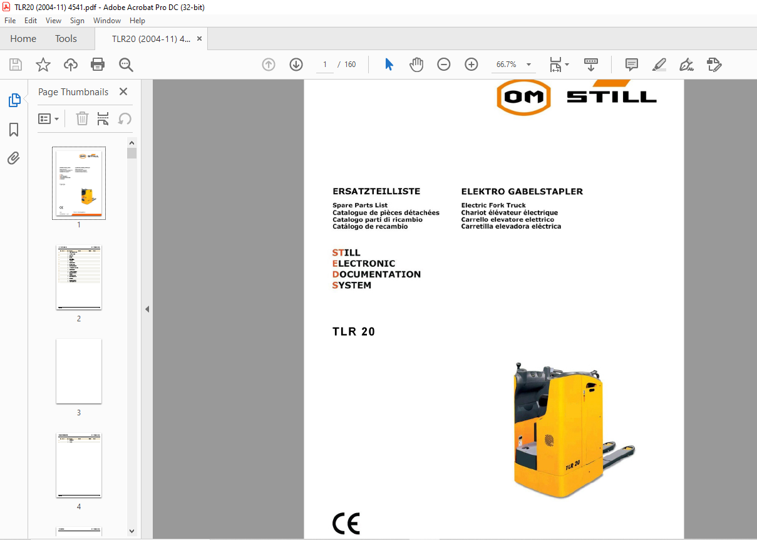Select blank page 3 thumbnail
This screenshot has width=757, height=540.
click(x=79, y=371)
